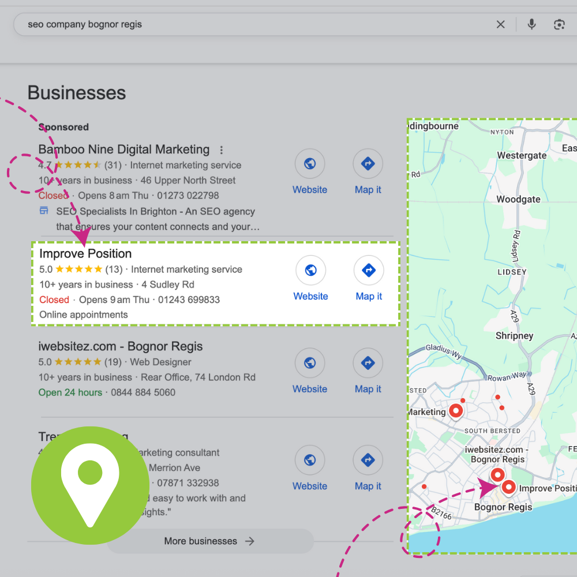Click Improve Position Website text link
This screenshot has height=577, width=577.
coord(310,297)
